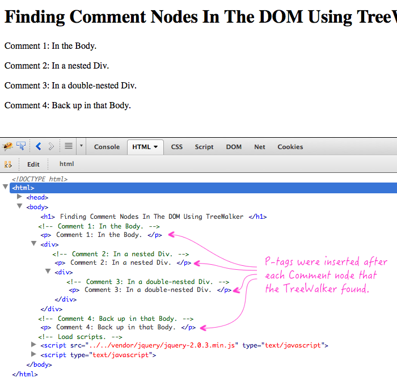Switch to the DOM tab

(x=234, y=147)
